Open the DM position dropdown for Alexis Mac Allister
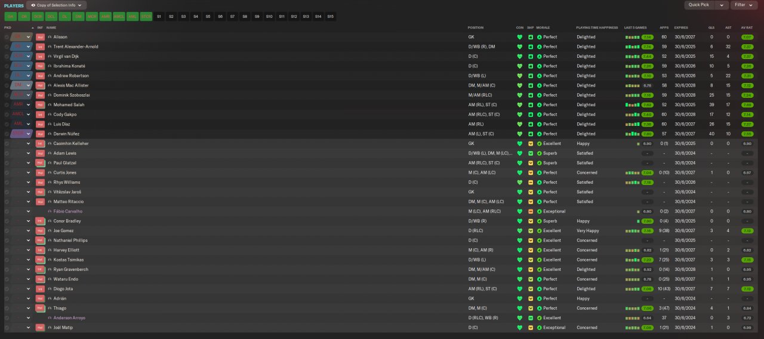Image resolution: width=764 pixels, height=339 pixels. tap(21, 85)
